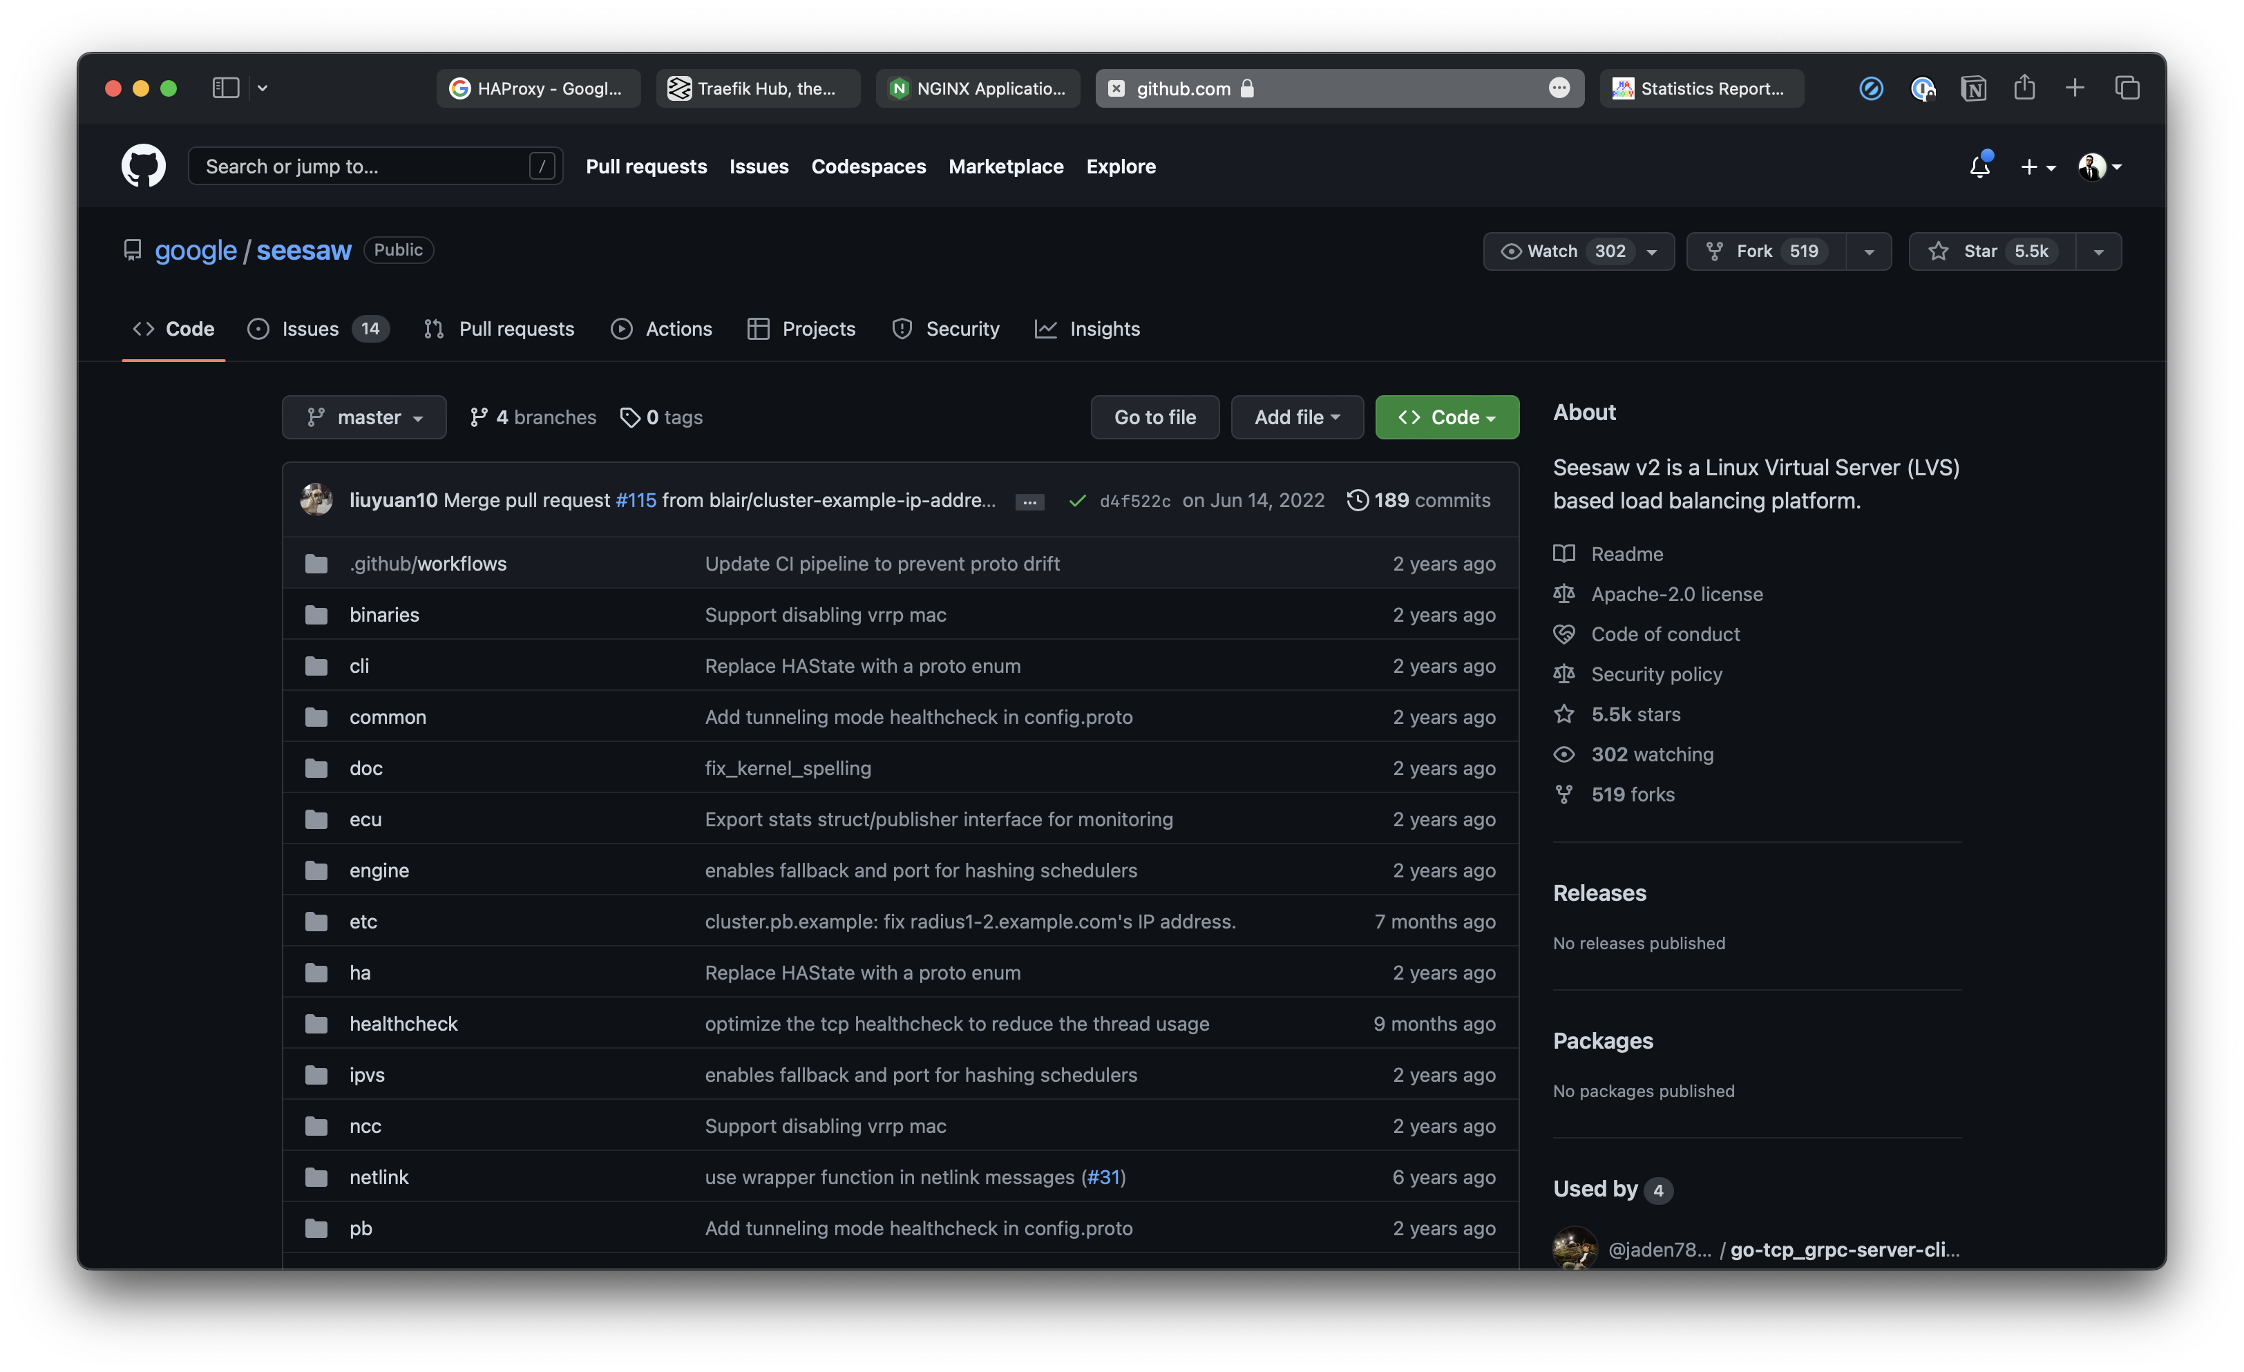Open the user avatar menu
This screenshot has height=1372, width=2244.
click(x=2099, y=166)
